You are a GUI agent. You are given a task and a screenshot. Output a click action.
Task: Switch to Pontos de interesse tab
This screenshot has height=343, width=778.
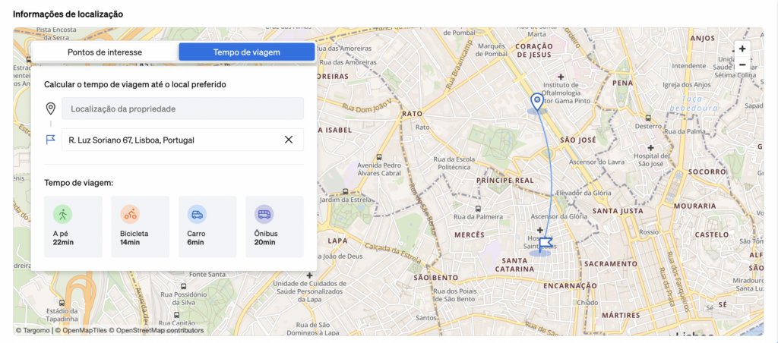pyautogui.click(x=105, y=52)
